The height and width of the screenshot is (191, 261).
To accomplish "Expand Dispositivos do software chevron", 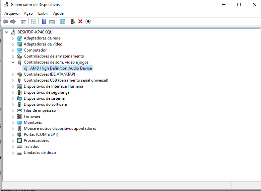I will (x=13, y=105).
